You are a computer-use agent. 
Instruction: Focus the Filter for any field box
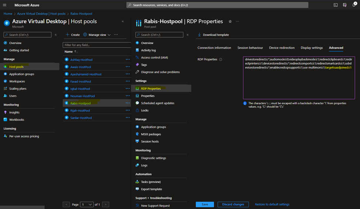point(97,45)
